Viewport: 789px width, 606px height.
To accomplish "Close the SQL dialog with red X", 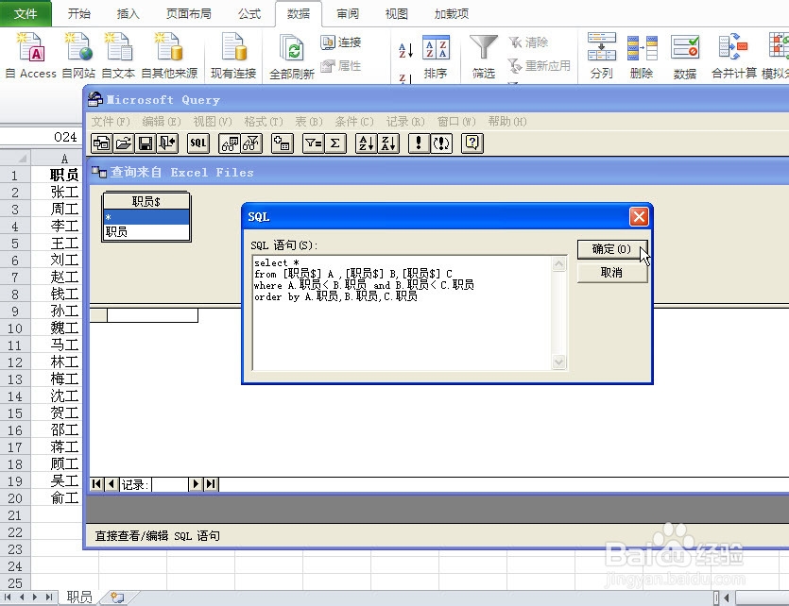I will click(x=639, y=217).
